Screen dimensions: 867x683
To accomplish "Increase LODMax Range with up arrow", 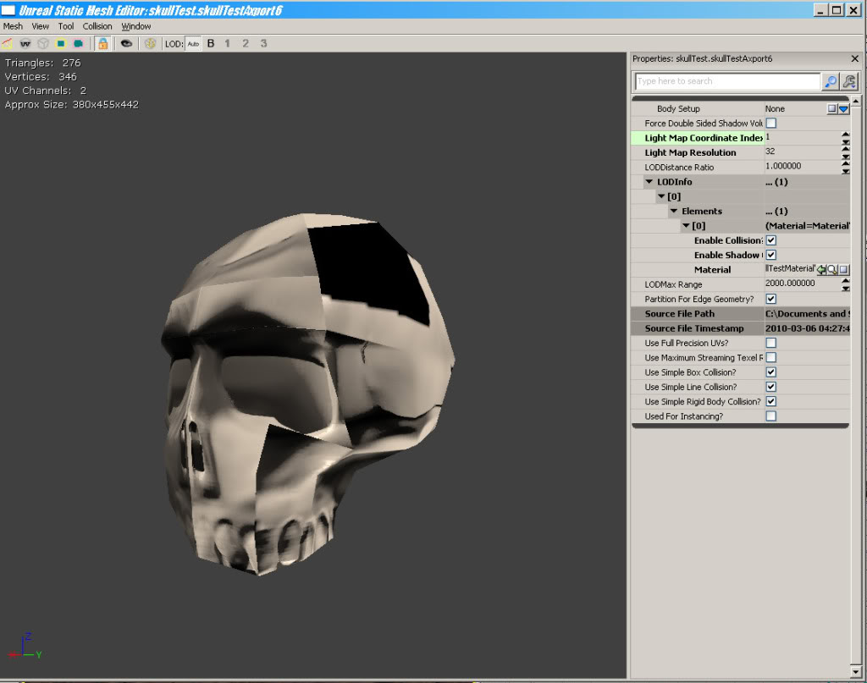I will tap(846, 281).
